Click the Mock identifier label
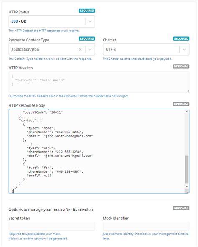Viewport: 198px width, 247px height. [116, 218]
